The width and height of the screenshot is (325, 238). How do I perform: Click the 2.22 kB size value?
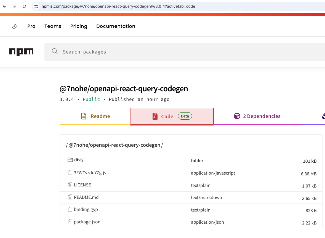pos(309,223)
